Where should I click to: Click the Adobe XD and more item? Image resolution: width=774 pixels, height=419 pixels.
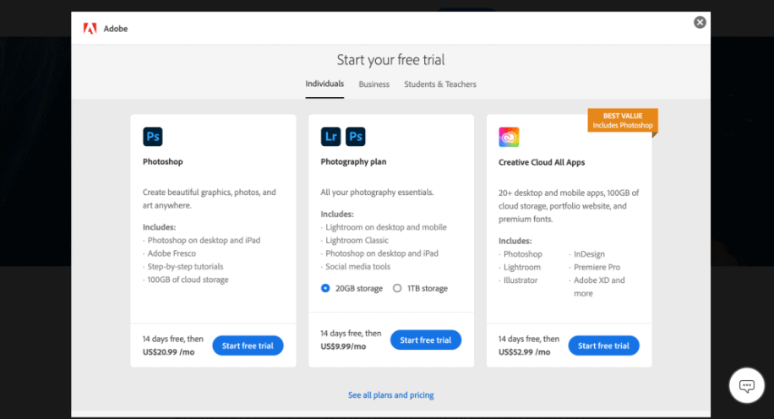click(x=599, y=286)
